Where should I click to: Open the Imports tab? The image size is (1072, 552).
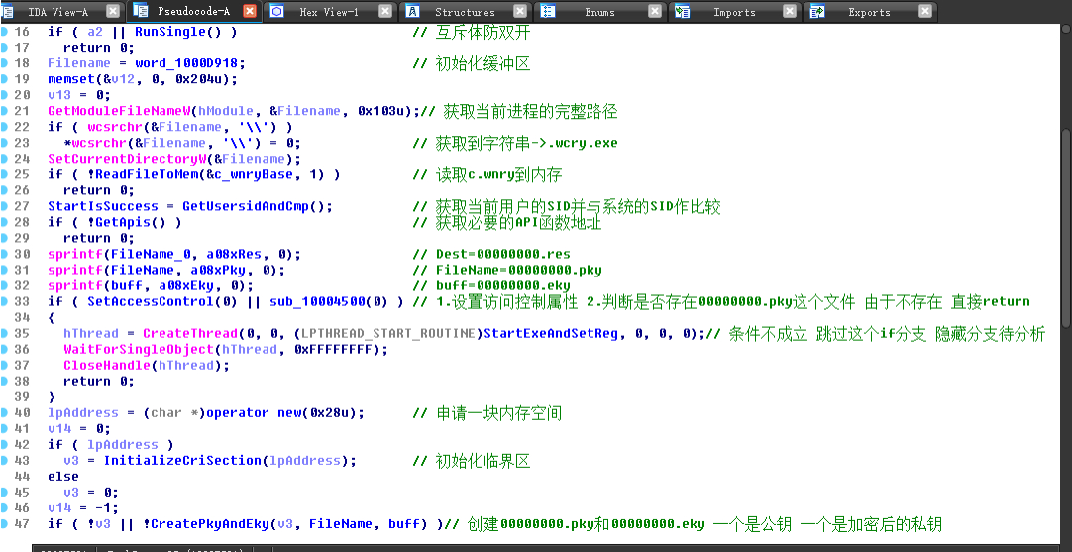pos(735,12)
